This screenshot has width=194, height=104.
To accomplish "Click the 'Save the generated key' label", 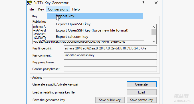I will [x=49, y=100].
